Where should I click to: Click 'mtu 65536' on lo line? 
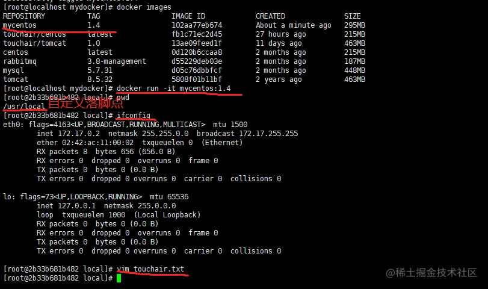pos(169,197)
